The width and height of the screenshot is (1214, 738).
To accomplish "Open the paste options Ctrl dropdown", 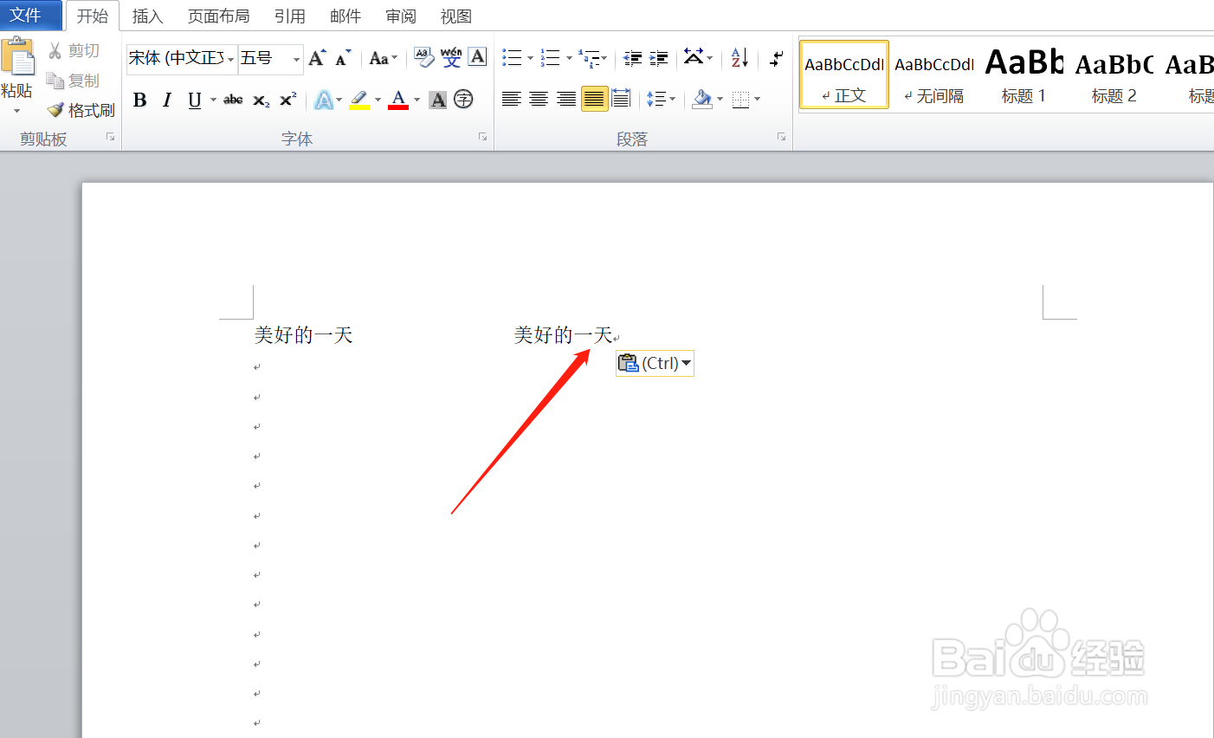I will tap(686, 363).
